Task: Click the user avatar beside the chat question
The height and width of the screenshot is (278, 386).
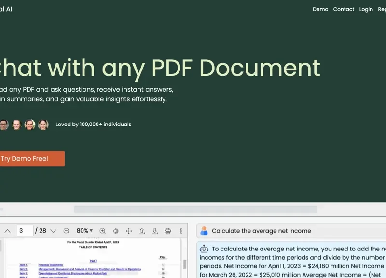Action: (x=204, y=230)
